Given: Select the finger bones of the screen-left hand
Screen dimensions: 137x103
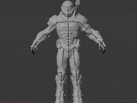Looking at the screenshot, I should 33,52.
